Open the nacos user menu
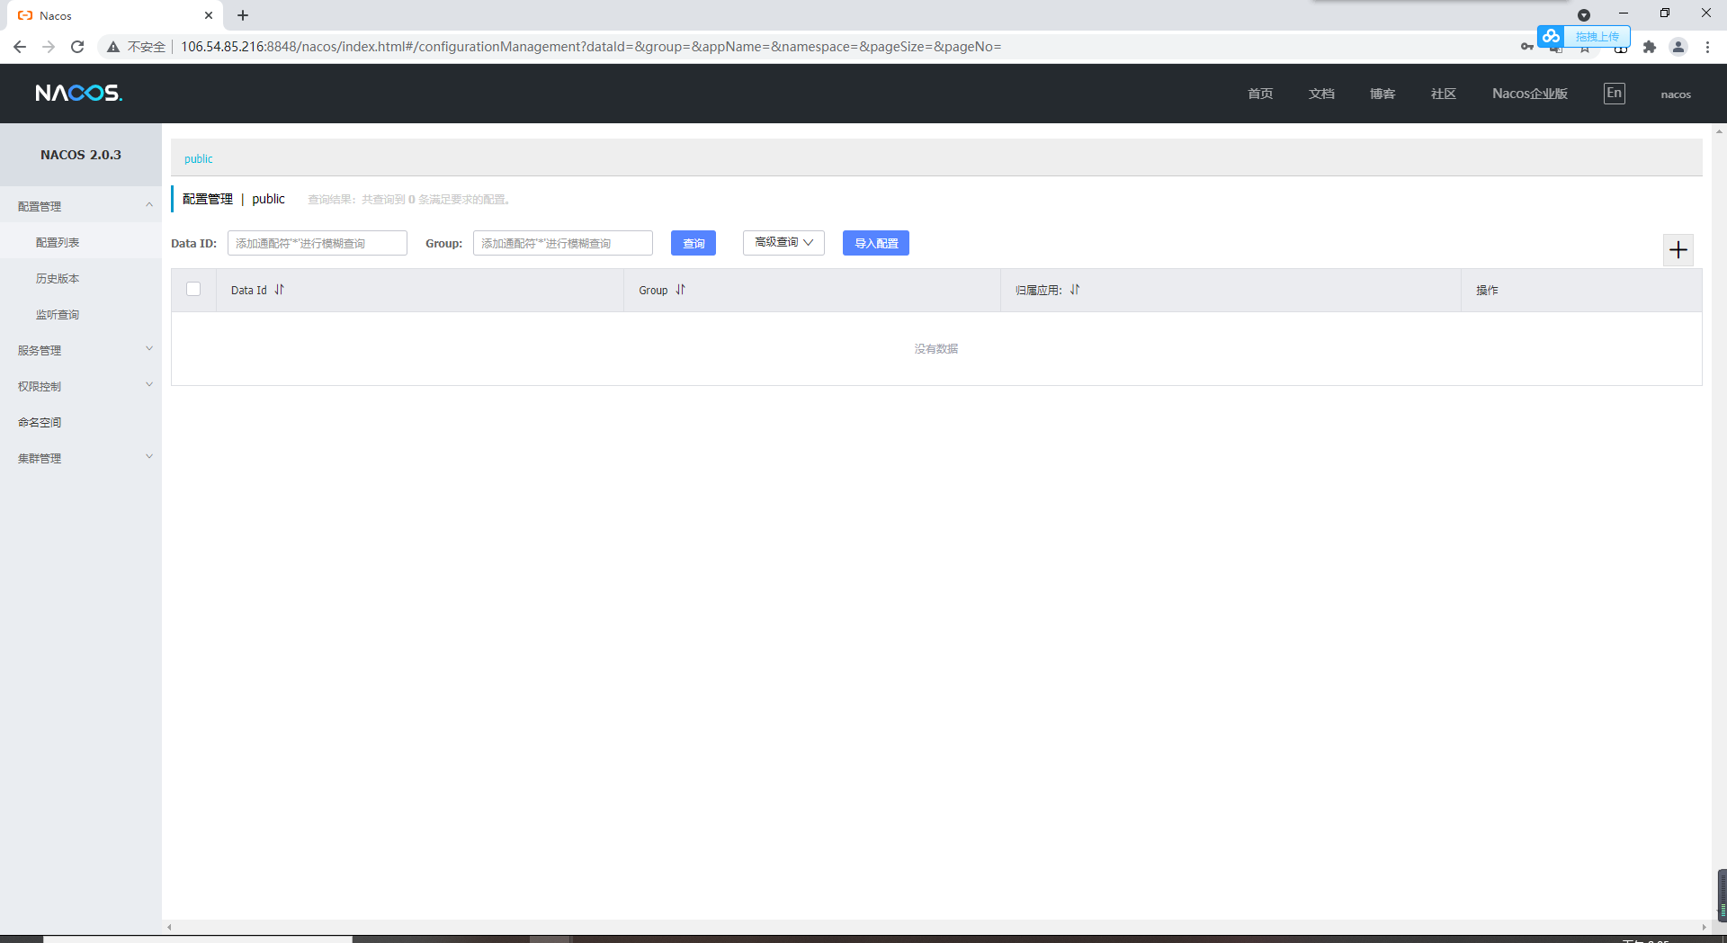1727x943 pixels. tap(1676, 94)
